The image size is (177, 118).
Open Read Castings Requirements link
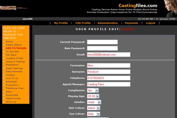click(14, 70)
